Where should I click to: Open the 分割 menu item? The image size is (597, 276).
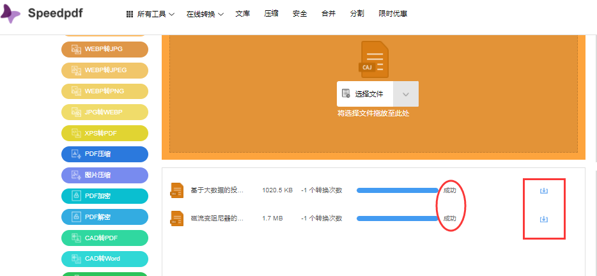[357, 13]
